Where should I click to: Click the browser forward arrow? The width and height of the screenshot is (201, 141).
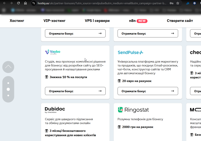(x=11, y=3)
